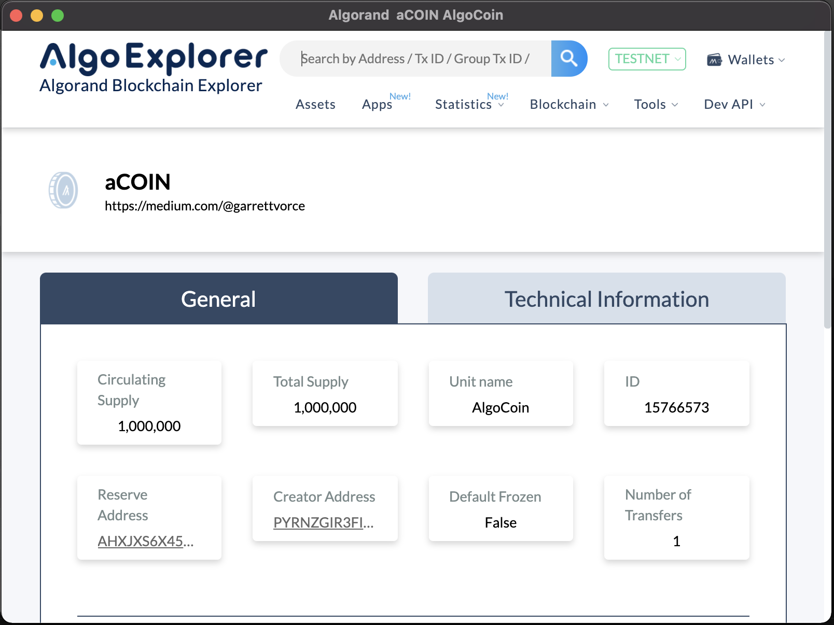Click the Algorand Blockchain Explorer subtitle
Screen dimensions: 834x625
[151, 86]
